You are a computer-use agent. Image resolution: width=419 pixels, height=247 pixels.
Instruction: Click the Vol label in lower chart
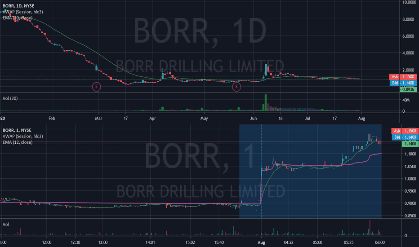[6, 224]
